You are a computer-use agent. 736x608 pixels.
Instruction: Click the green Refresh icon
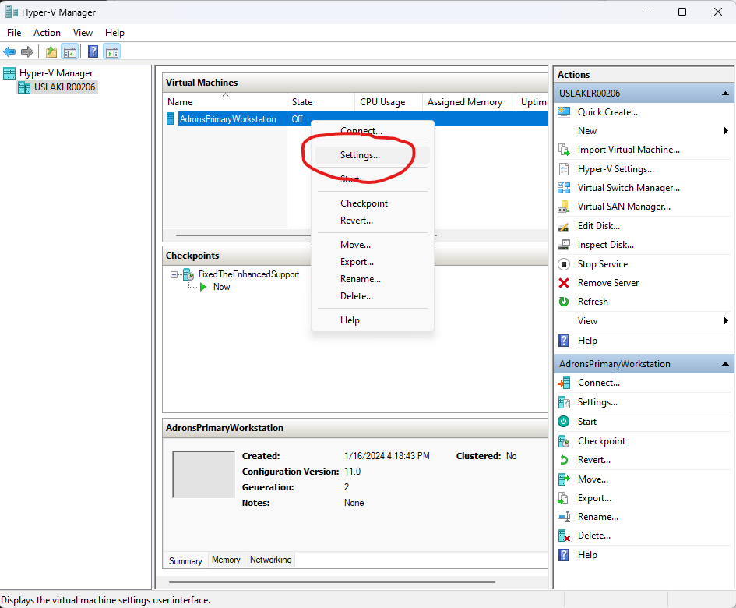564,302
